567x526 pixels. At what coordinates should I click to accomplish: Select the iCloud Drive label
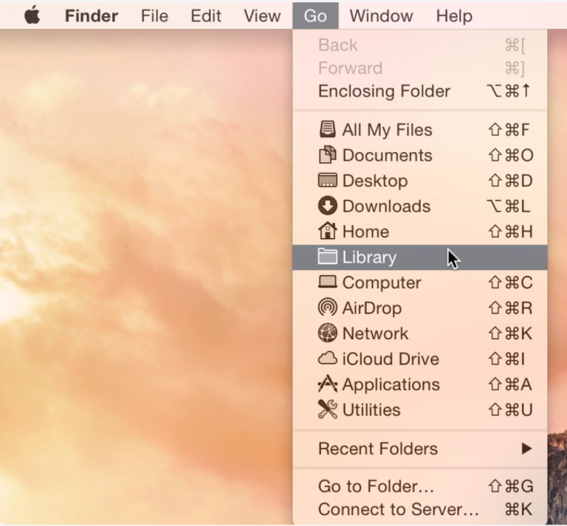[391, 359]
